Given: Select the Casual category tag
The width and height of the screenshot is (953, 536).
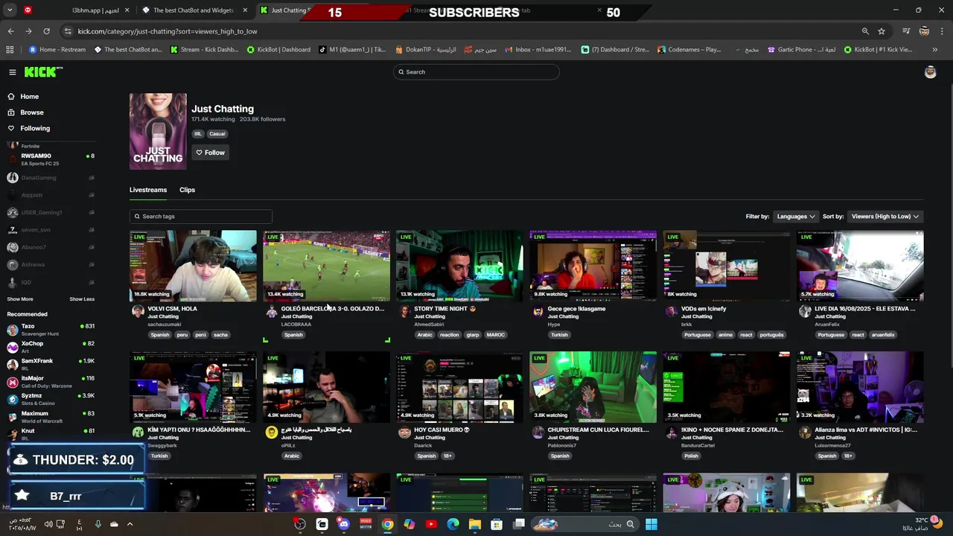Looking at the screenshot, I should (217, 134).
